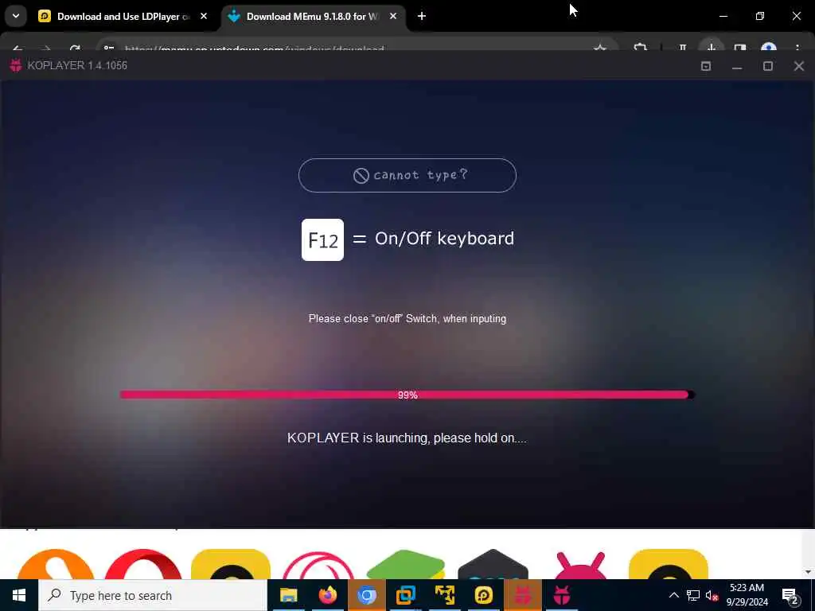Click the KOPLAYER logo in title bar
The width and height of the screenshot is (815, 611).
pyautogui.click(x=16, y=65)
